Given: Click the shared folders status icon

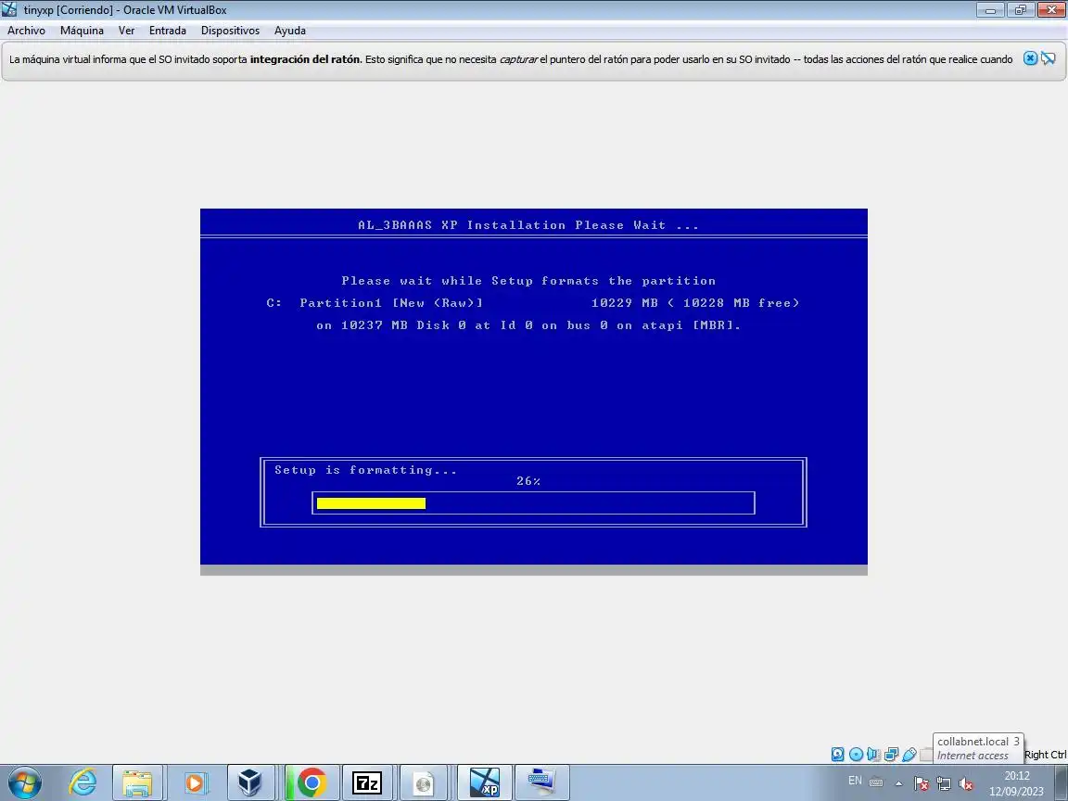Looking at the screenshot, I should [x=925, y=754].
